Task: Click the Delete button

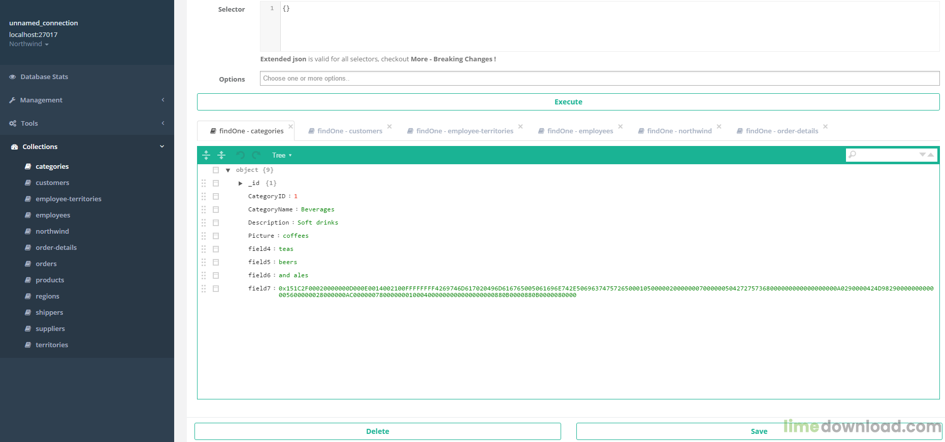Action: click(x=377, y=431)
